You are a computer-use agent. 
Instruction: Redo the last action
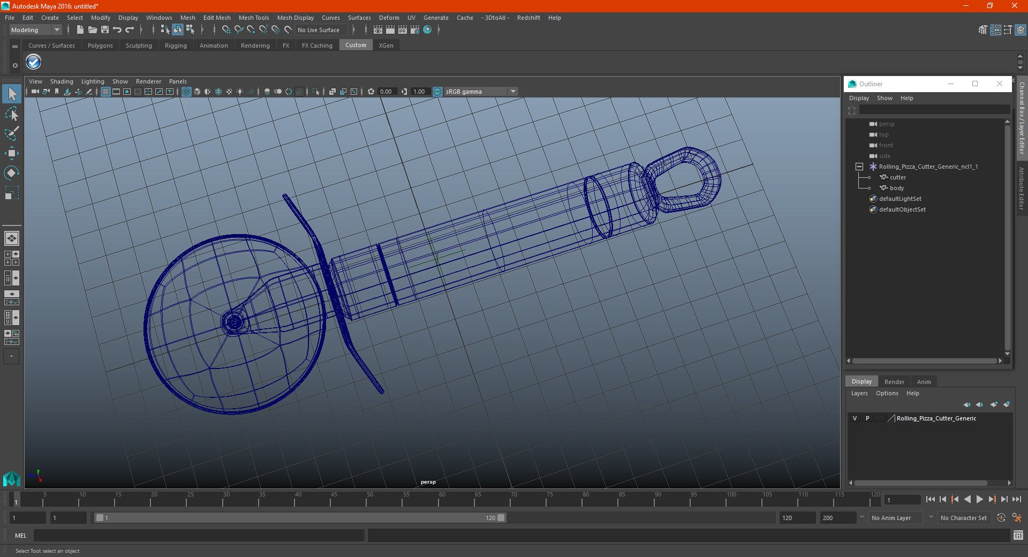(x=130, y=30)
